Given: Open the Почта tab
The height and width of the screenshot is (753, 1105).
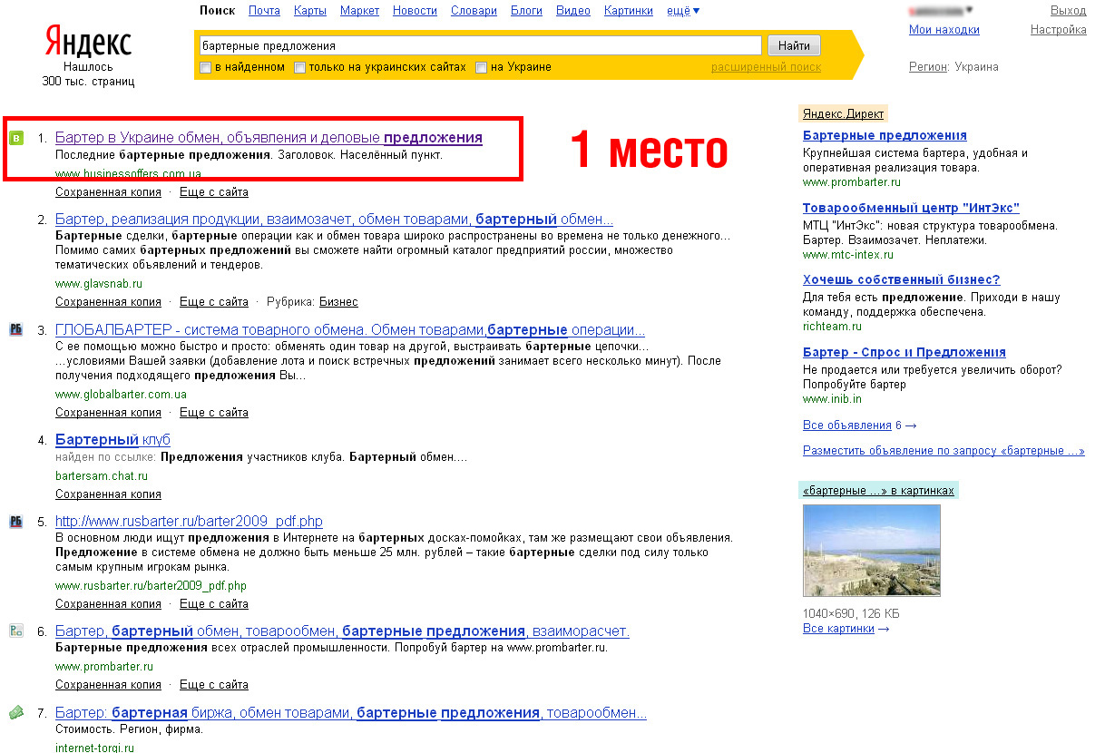Looking at the screenshot, I should pyautogui.click(x=264, y=11).
